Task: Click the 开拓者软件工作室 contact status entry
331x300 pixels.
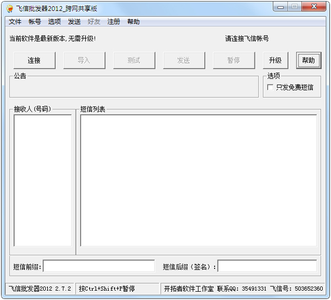Action: (x=243, y=288)
